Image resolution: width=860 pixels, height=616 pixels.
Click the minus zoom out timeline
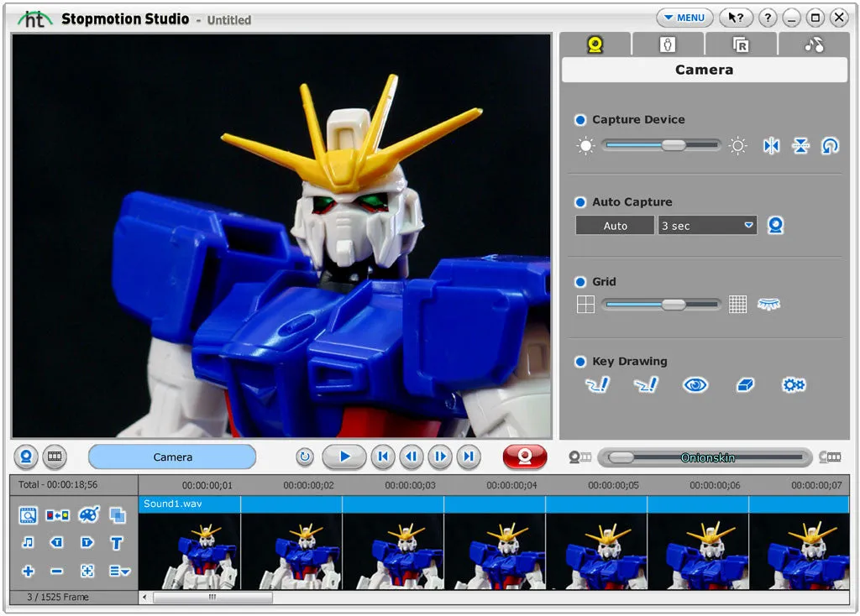click(56, 571)
